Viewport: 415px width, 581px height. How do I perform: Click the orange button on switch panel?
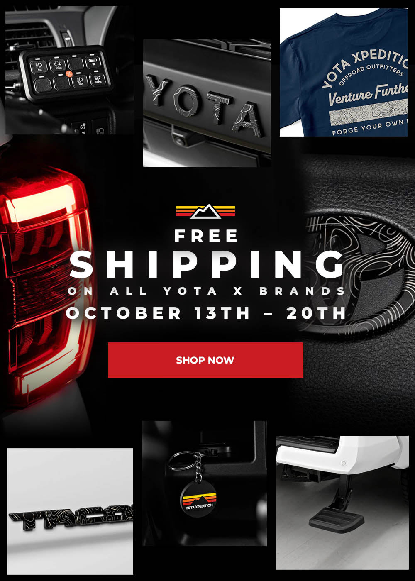69,74
